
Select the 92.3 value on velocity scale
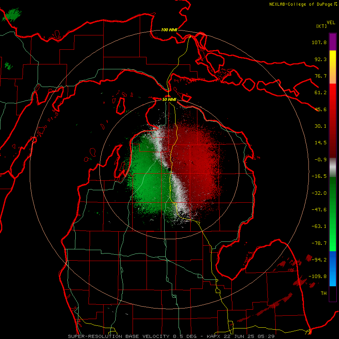pos(321,59)
